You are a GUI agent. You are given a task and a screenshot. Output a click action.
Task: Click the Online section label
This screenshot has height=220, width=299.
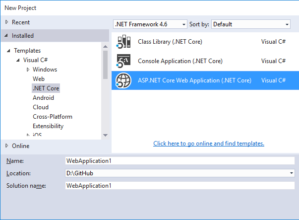(x=21, y=146)
